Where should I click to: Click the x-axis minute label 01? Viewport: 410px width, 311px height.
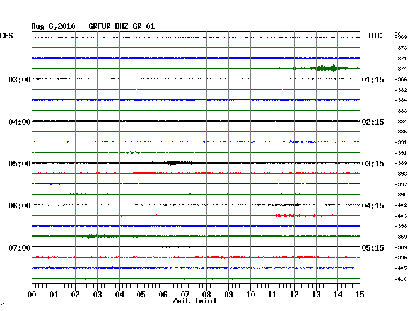pos(54,295)
